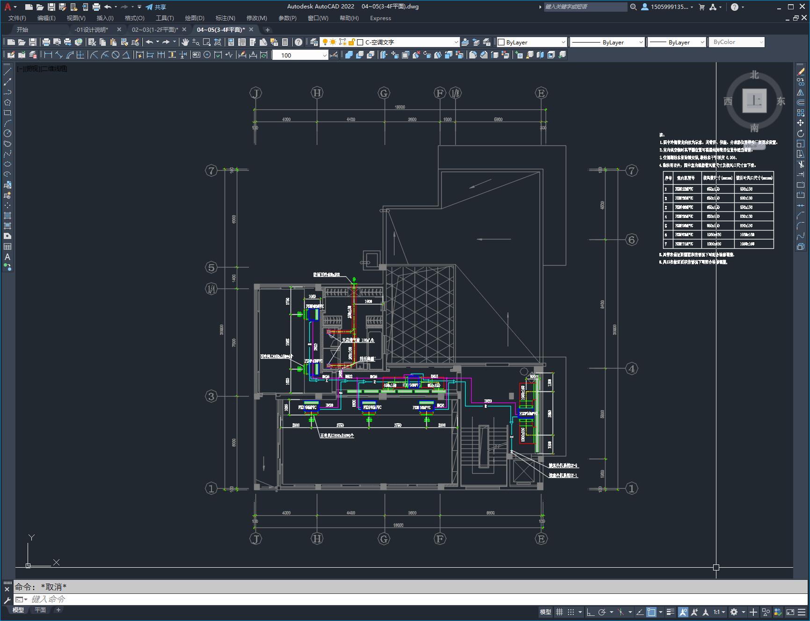Toggle object snap in status bar
The height and width of the screenshot is (621, 810).
click(651, 612)
